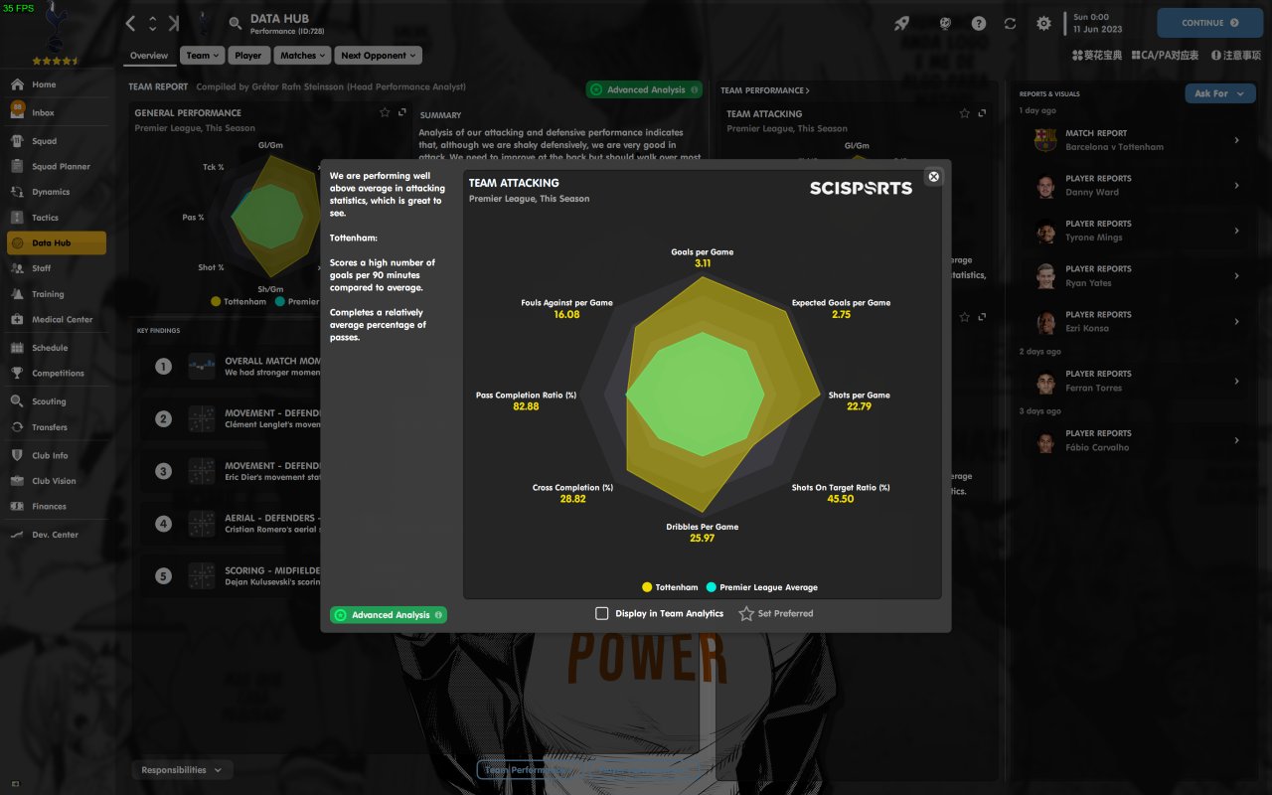Open Club Info in the sidebar
The height and width of the screenshot is (795, 1272).
coord(56,455)
